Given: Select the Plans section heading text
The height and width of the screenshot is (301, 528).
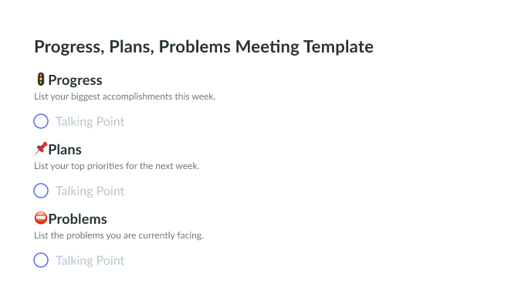Looking at the screenshot, I should pyautogui.click(x=65, y=150).
